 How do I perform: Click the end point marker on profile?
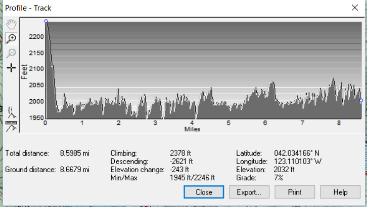coord(361,101)
